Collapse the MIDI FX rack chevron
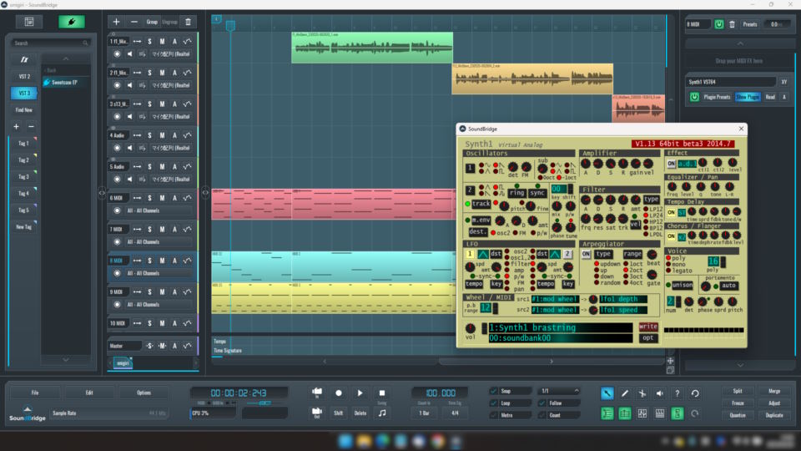This screenshot has width=801, height=451. click(x=740, y=43)
